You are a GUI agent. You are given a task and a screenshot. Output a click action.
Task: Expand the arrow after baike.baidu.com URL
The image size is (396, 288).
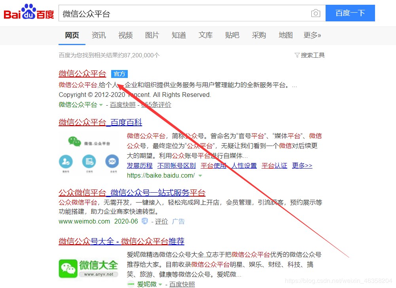(200, 176)
